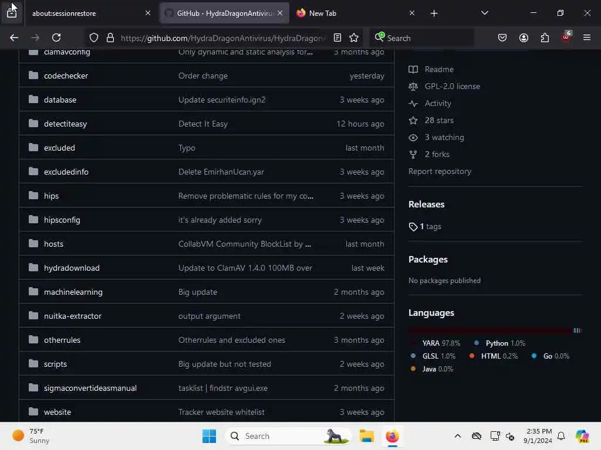Open the repository Activity link
Image resolution: width=601 pixels, height=450 pixels.
(438, 103)
